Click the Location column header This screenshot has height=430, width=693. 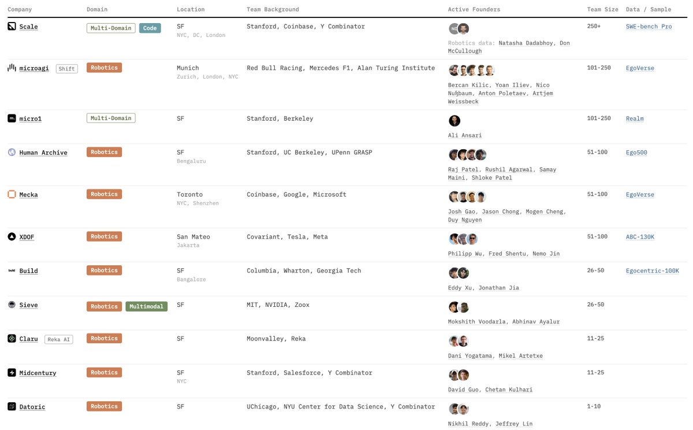pyautogui.click(x=191, y=9)
